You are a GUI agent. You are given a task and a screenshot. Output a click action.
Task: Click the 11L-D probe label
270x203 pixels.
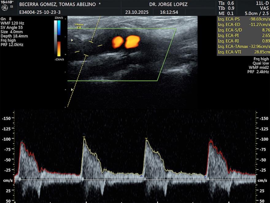(x=263, y=3)
